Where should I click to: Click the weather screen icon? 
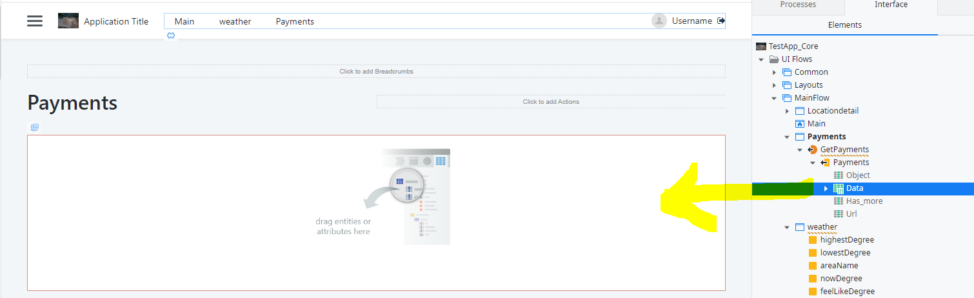pos(800,227)
